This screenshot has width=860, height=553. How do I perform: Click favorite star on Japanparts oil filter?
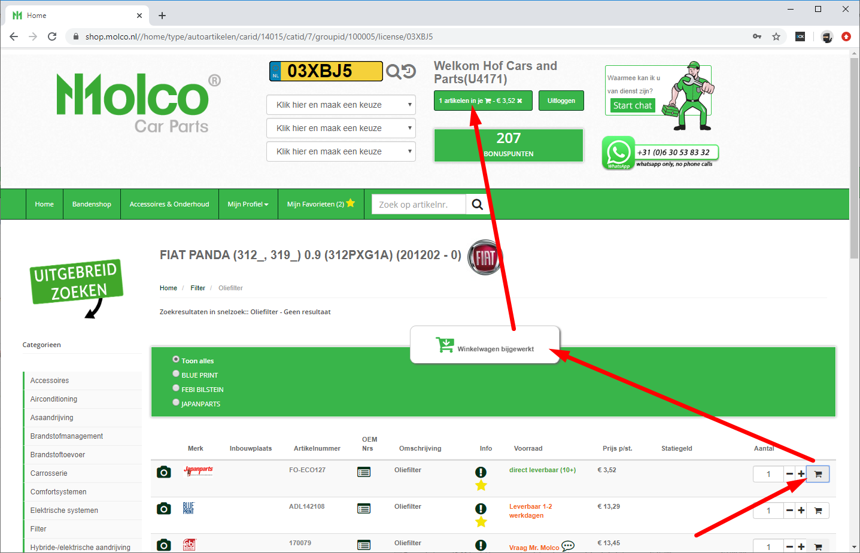tap(481, 485)
